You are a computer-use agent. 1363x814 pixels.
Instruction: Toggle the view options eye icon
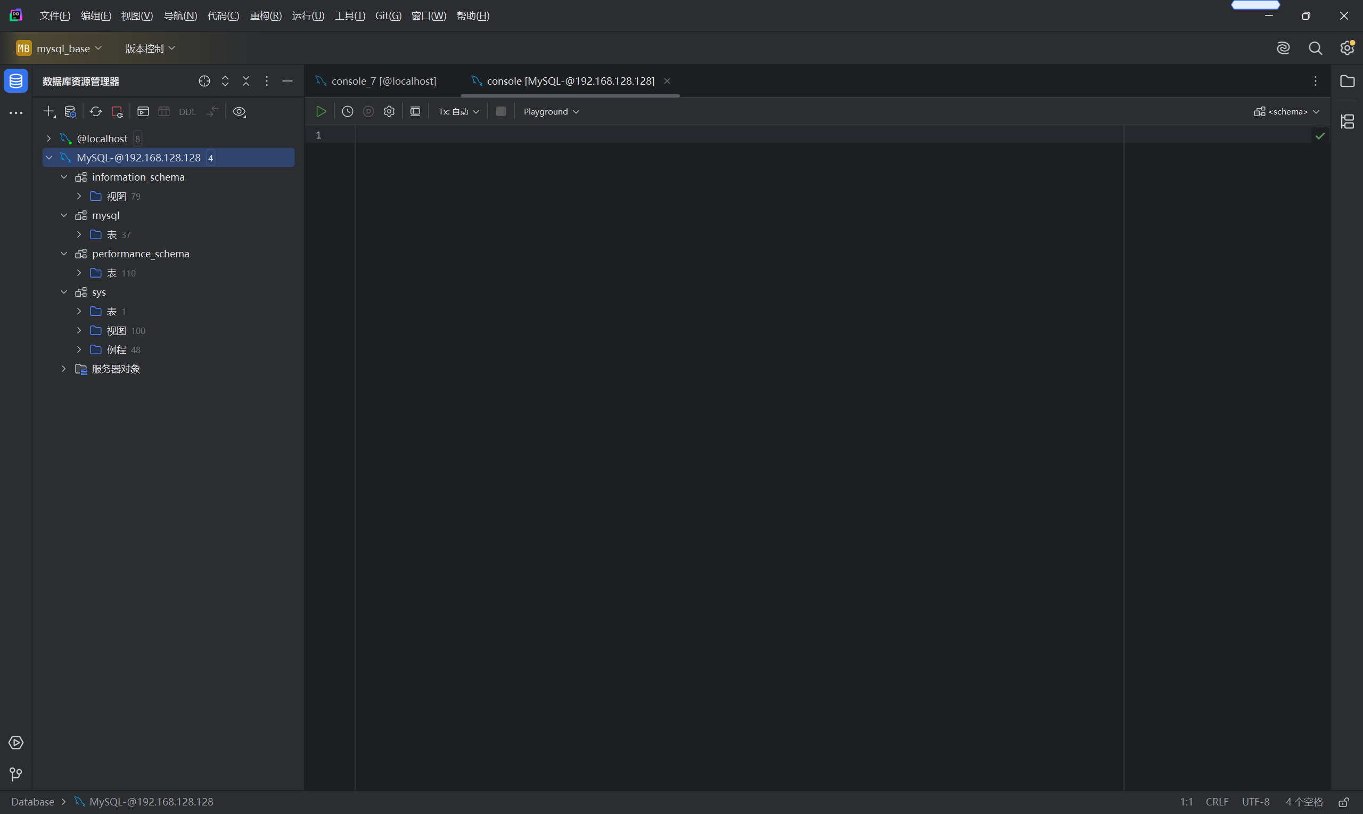click(x=239, y=111)
